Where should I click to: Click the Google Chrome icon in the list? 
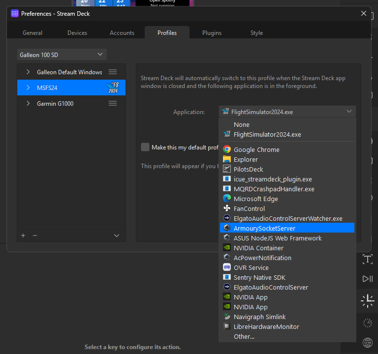coord(227,149)
